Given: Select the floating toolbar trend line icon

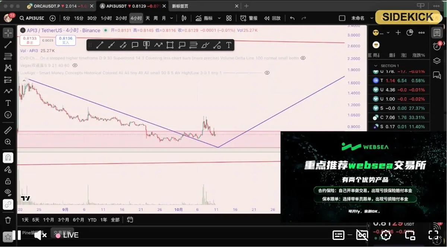Looking at the screenshot, I should [99, 45].
